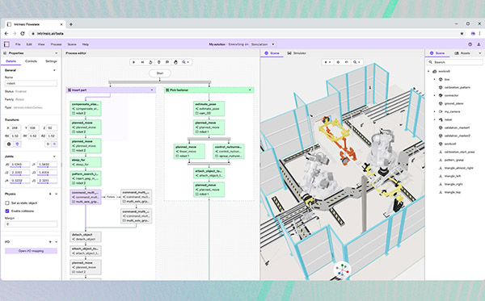This screenshot has height=301, width=485.
Task: Open the scene view zoom dropdown
Action: pyautogui.click(x=356, y=62)
